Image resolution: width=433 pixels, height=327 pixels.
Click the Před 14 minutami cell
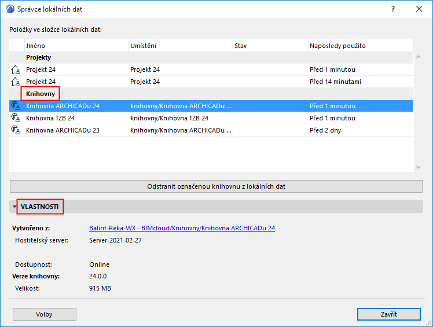pyautogui.click(x=335, y=82)
